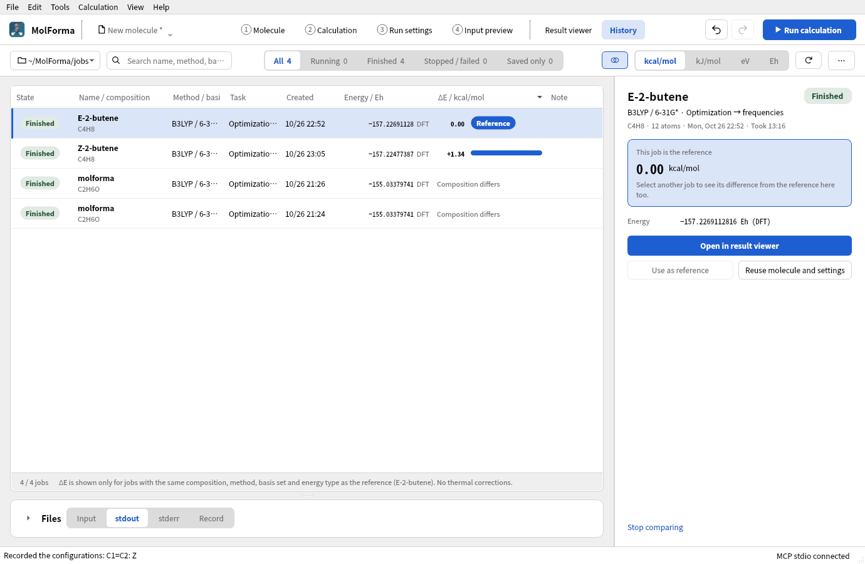This screenshot has height=564, width=865.
Task: Switch energy units to kJ/mol
Action: pos(708,61)
